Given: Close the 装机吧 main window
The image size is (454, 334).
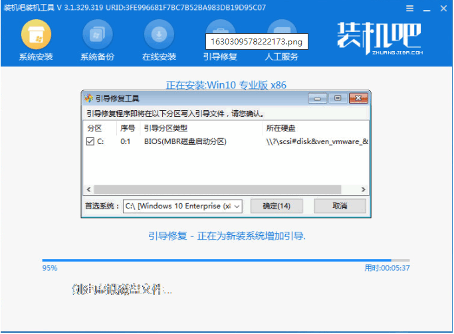Looking at the screenshot, I should pyautogui.click(x=443, y=9).
